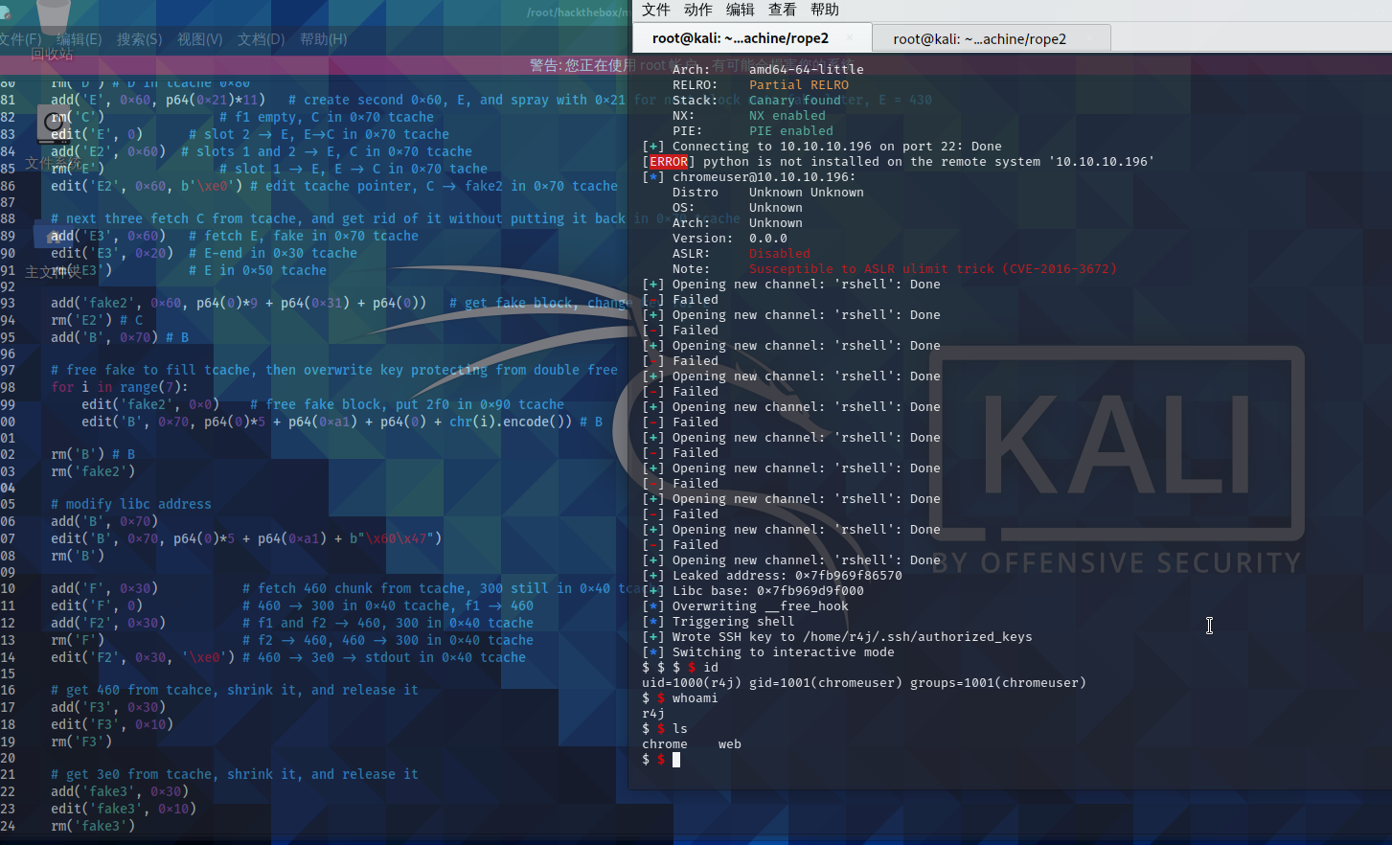The image size is (1392, 845).
Task: Click the 'whoami' command in terminal
Action: (696, 698)
